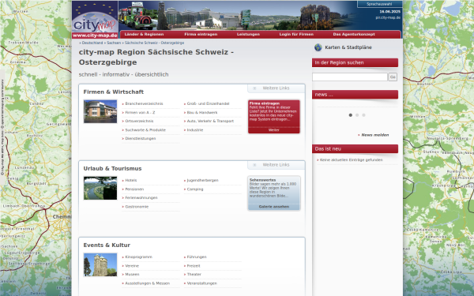The width and height of the screenshot is (474, 296).
Task: Open Groß- und Einzelhandel link
Action: pyautogui.click(x=208, y=103)
